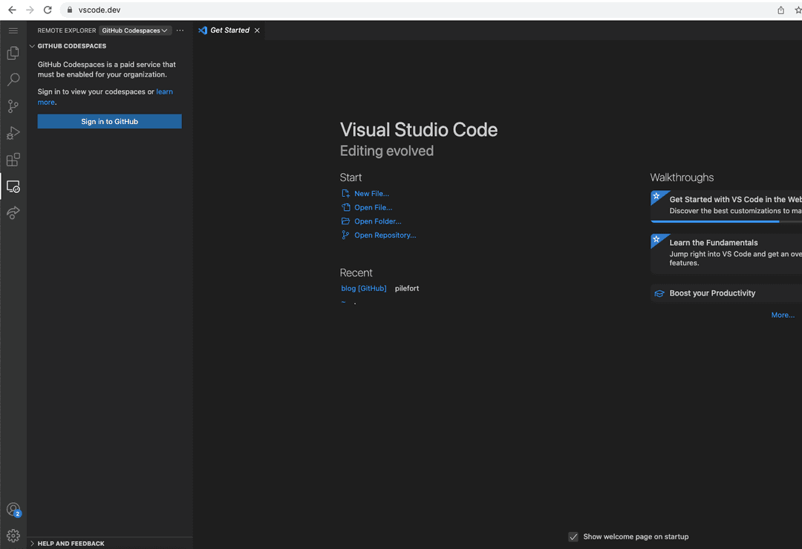Select the Remote Explorer activity bar icon
This screenshot has height=549, width=802.
click(13, 186)
